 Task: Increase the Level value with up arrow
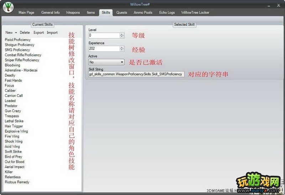point(122,34)
